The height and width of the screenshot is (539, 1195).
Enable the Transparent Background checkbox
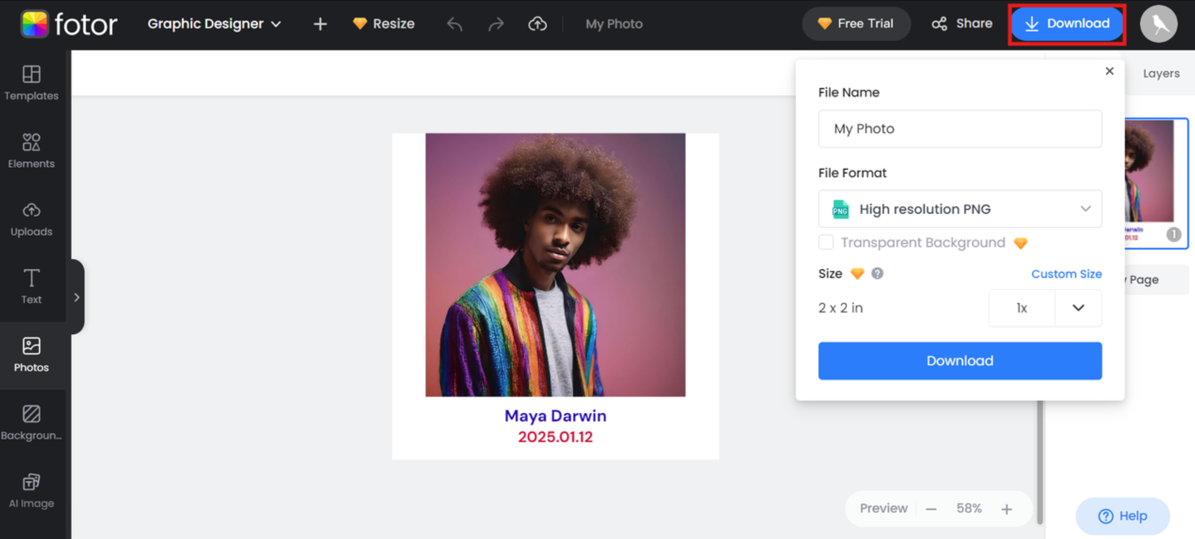pyautogui.click(x=826, y=242)
